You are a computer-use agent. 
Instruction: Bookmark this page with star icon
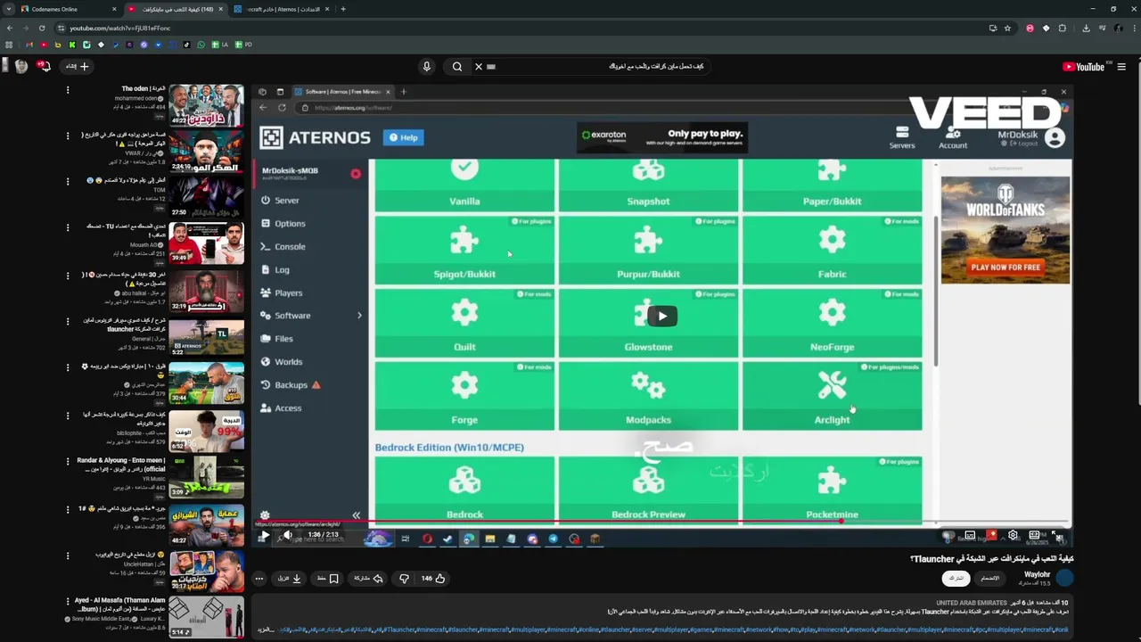click(x=1007, y=28)
